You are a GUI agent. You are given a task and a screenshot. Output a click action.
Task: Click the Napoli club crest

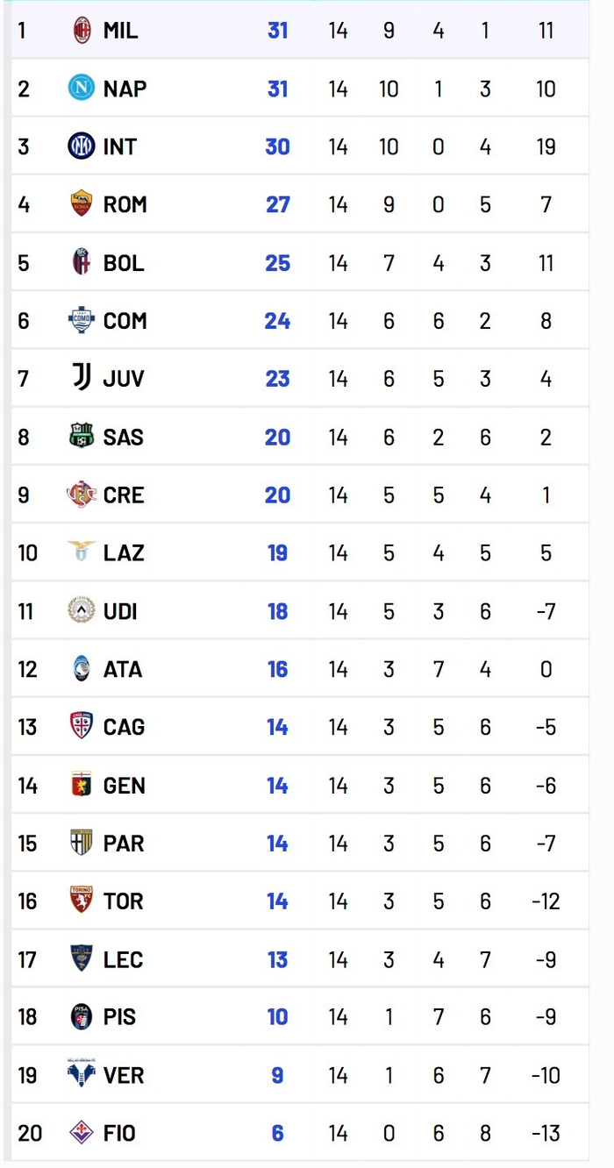[x=82, y=89]
